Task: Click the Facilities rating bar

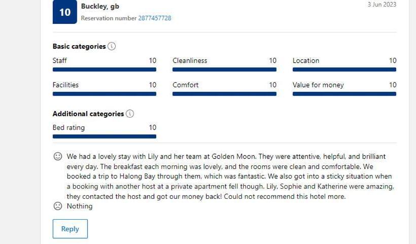Action: tap(105, 94)
